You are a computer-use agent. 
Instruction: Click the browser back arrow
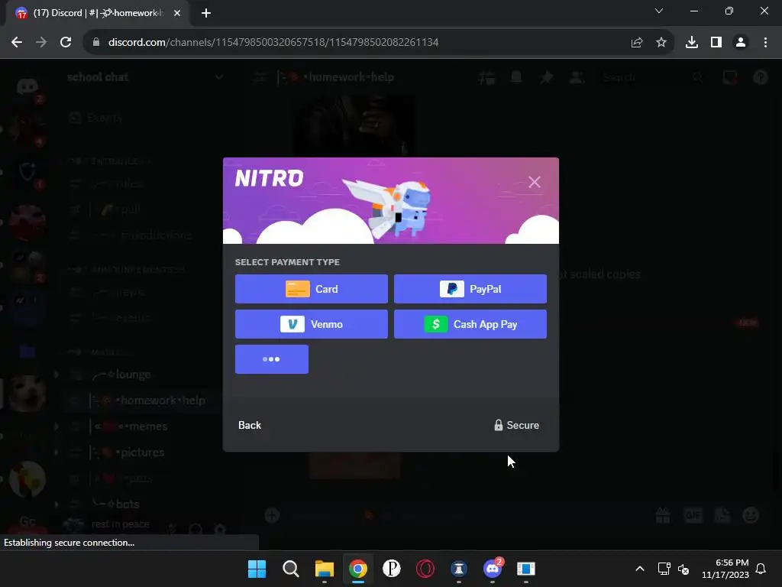[17, 43]
